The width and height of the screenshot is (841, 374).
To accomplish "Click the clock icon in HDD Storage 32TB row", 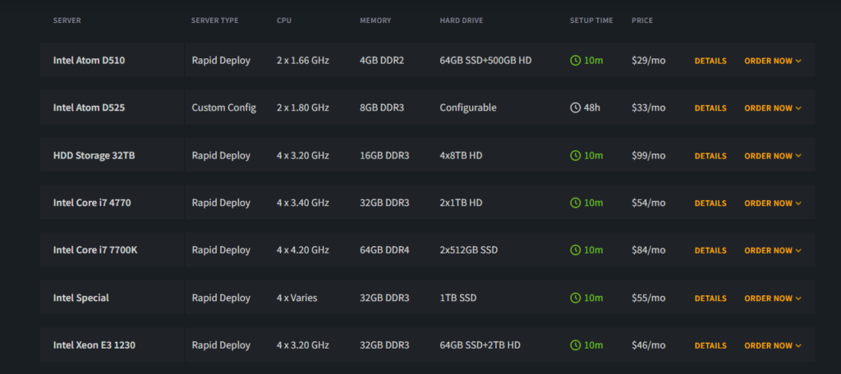I will click(x=575, y=155).
